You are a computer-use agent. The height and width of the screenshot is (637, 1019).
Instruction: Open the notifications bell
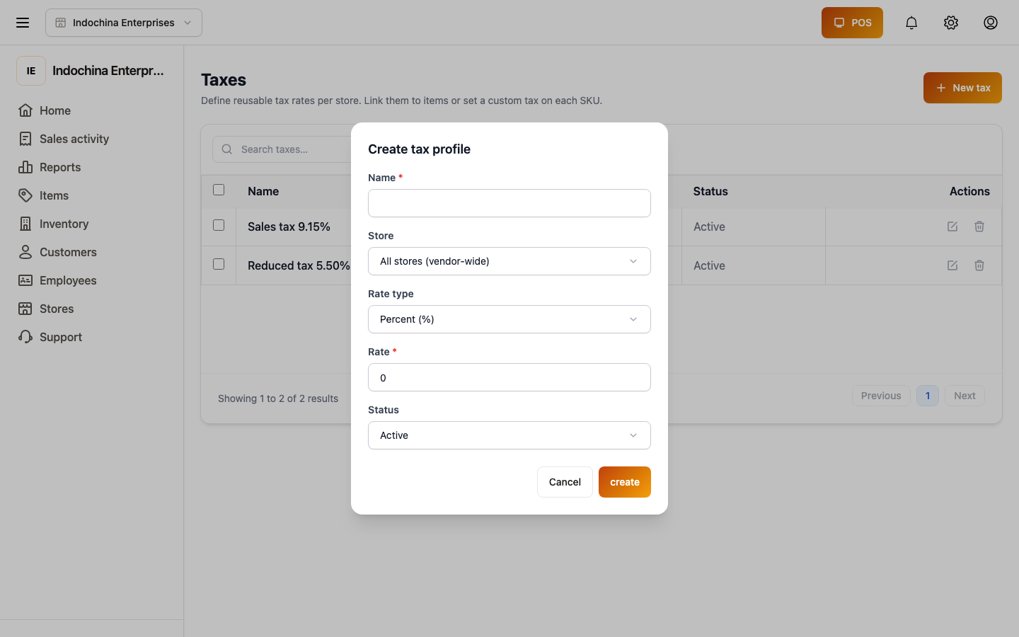coord(911,23)
